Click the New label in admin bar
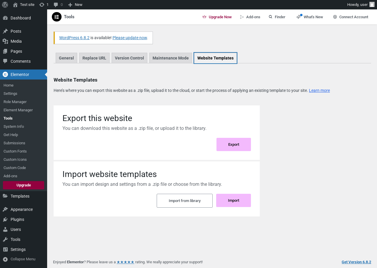This screenshot has height=268, width=377. (79, 5)
